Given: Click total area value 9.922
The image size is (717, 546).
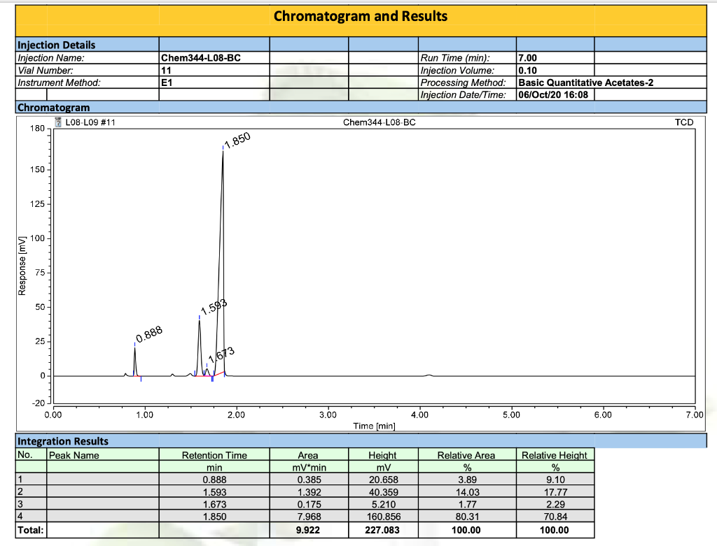Looking at the screenshot, I should [308, 530].
